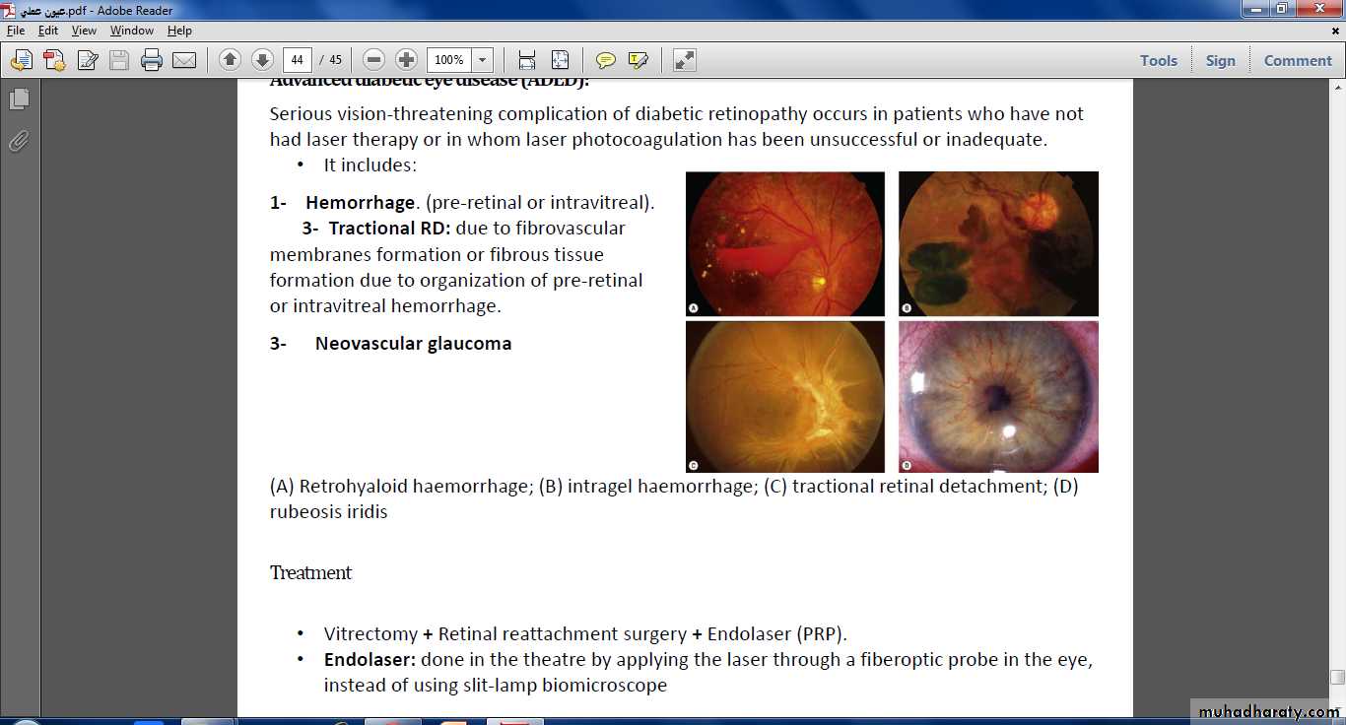
Task: Click the page number input field
Action: click(298, 60)
